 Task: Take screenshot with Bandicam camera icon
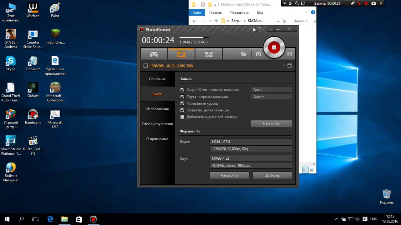pyautogui.click(x=258, y=54)
